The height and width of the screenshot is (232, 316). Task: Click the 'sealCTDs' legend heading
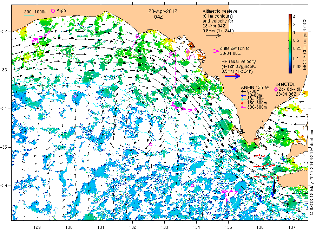coord(285,84)
